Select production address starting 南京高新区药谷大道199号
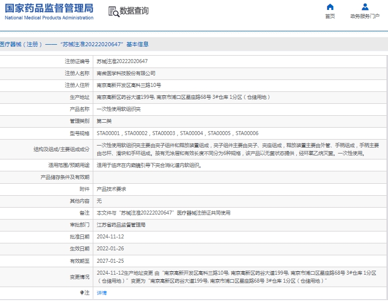This screenshot has width=388, height=301. 184,97
